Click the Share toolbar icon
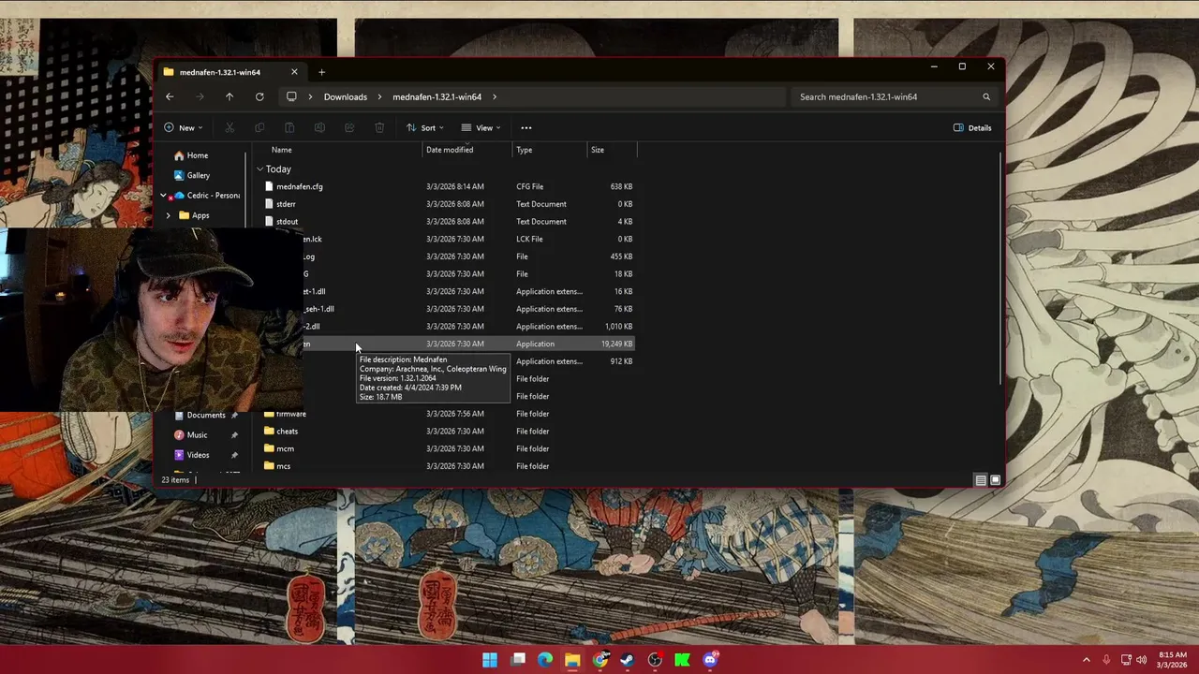 point(349,127)
